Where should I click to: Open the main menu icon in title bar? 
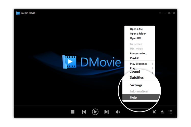tap(160, 13)
